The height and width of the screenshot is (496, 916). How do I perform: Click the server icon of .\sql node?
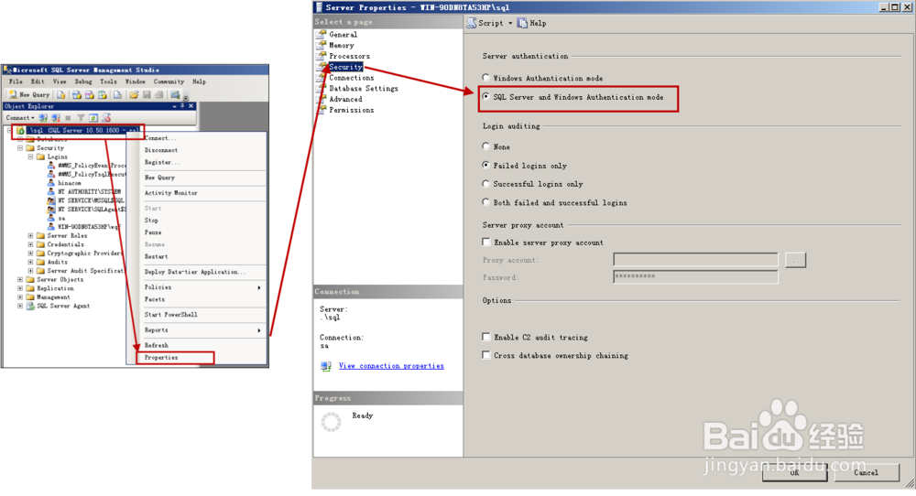click(x=21, y=131)
